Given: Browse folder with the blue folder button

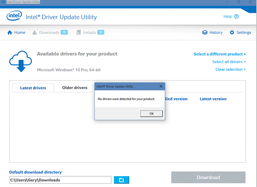Looking at the screenshot, I should click(121, 180).
